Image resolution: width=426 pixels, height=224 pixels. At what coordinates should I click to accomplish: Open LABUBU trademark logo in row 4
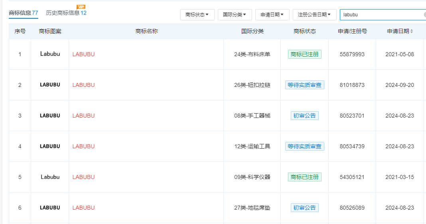click(50, 146)
